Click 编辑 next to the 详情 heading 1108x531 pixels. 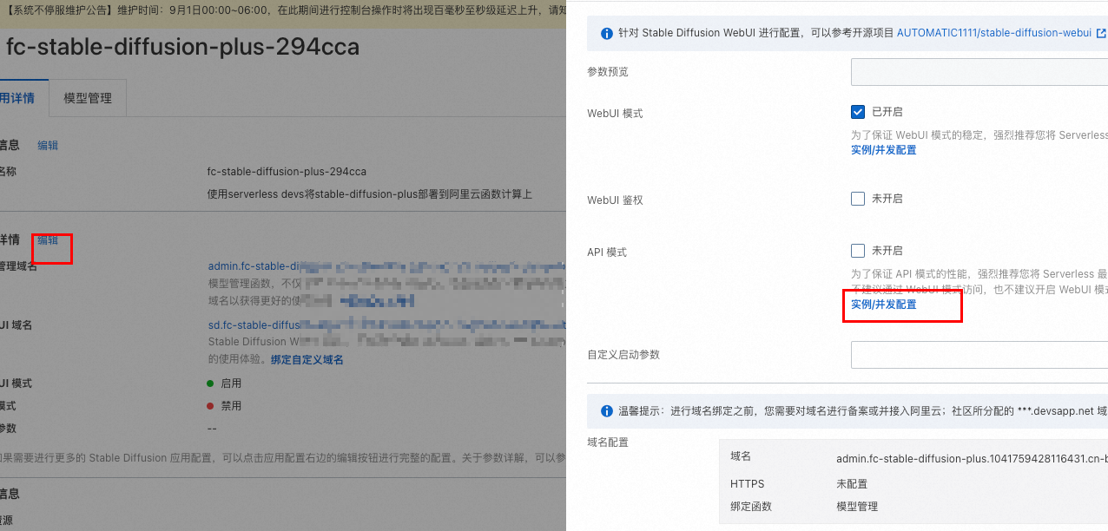48,240
